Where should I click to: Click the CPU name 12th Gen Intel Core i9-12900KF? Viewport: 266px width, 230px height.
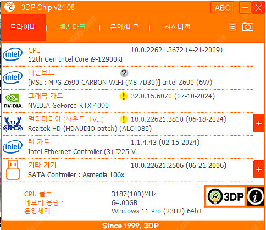click(76, 59)
